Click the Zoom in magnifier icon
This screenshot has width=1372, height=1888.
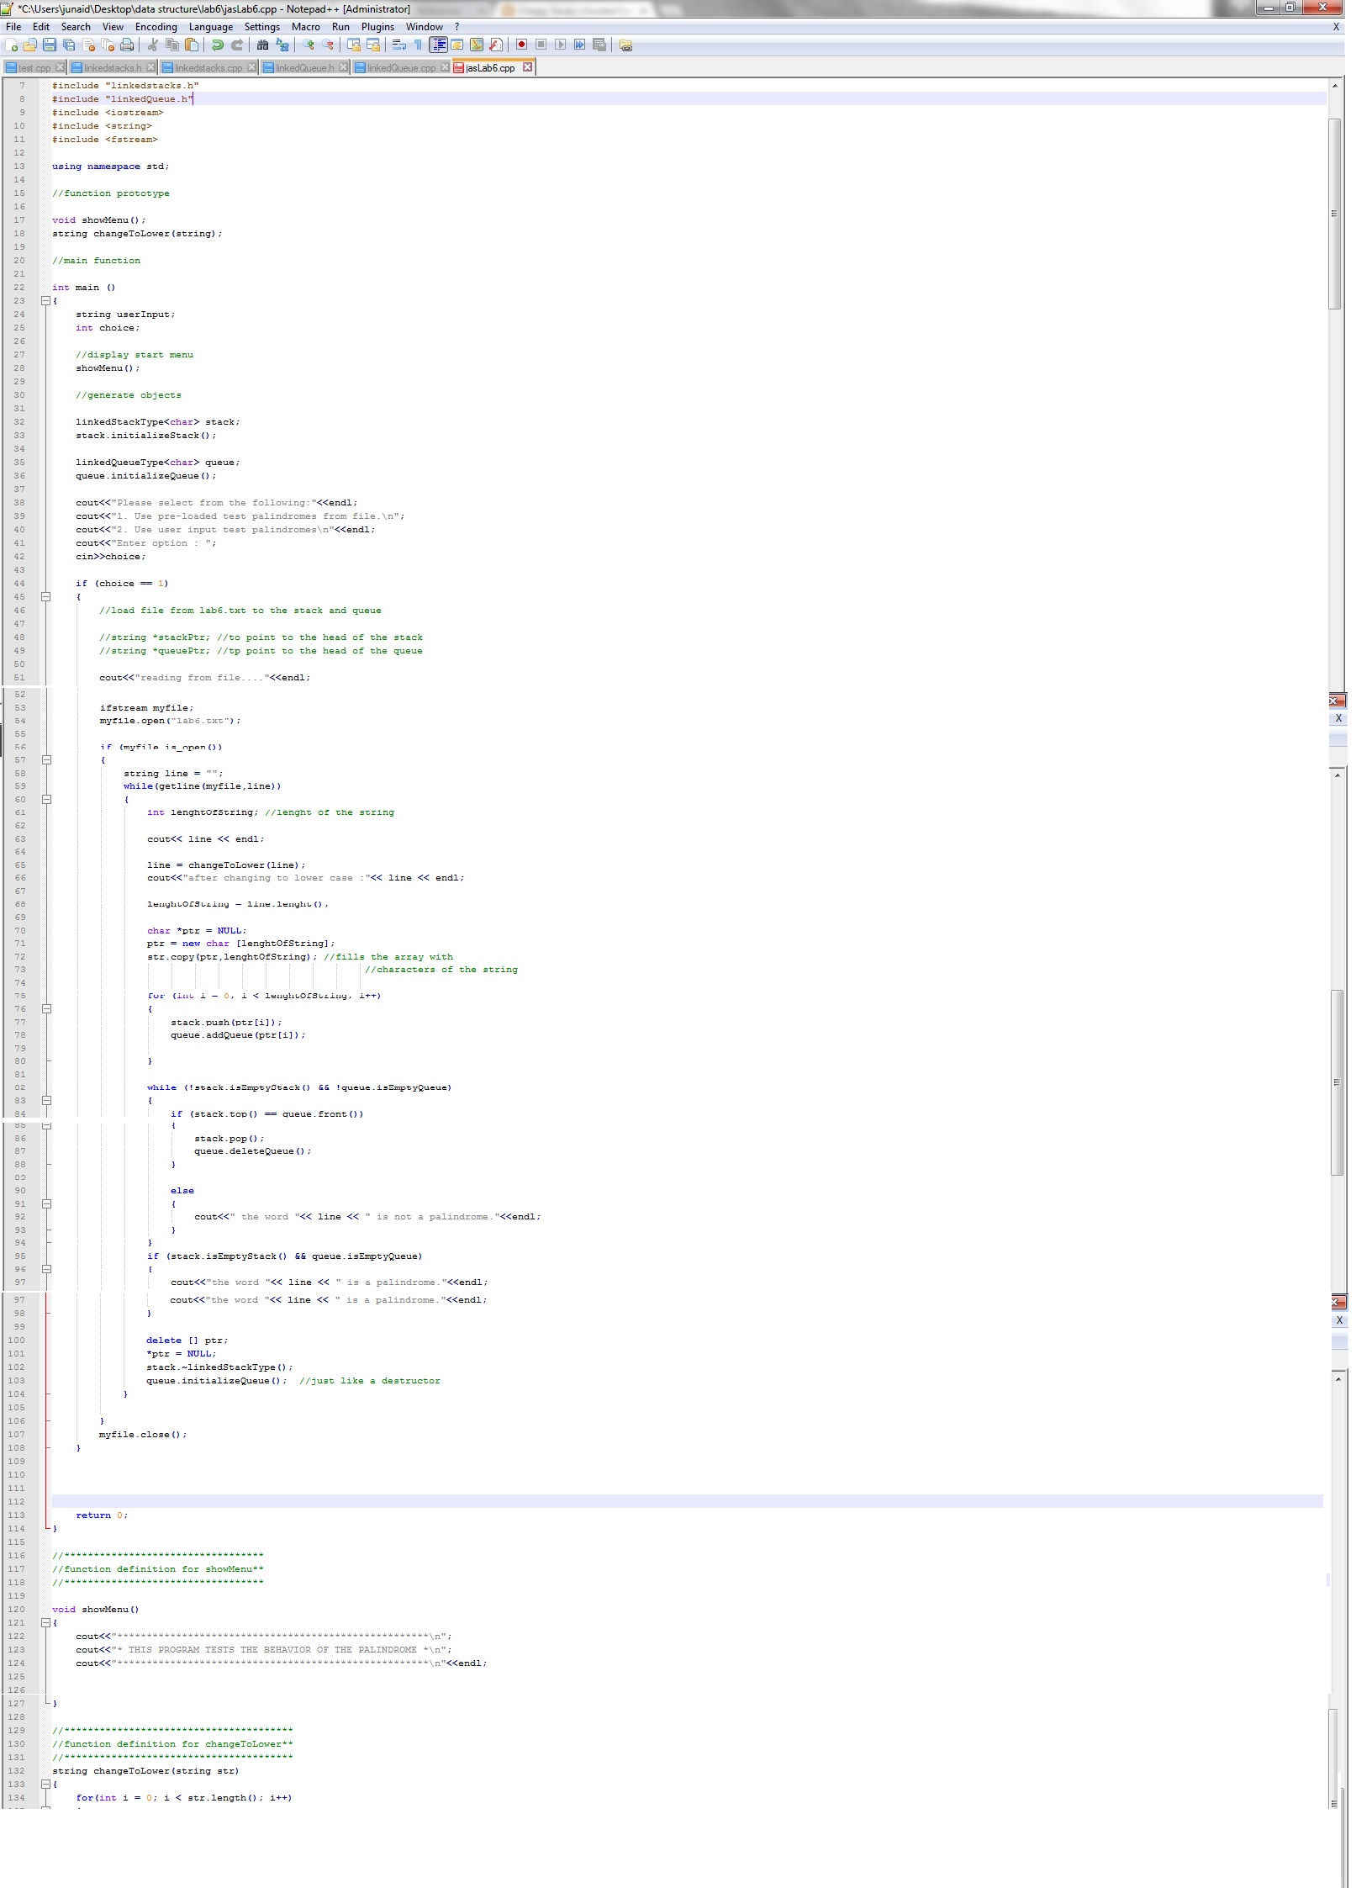309,45
